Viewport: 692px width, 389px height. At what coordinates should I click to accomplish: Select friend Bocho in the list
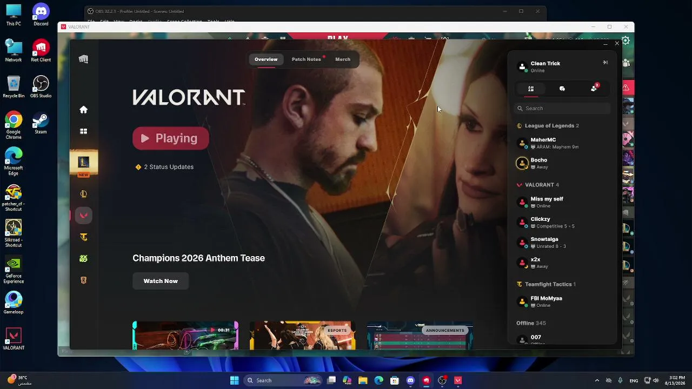click(x=562, y=163)
